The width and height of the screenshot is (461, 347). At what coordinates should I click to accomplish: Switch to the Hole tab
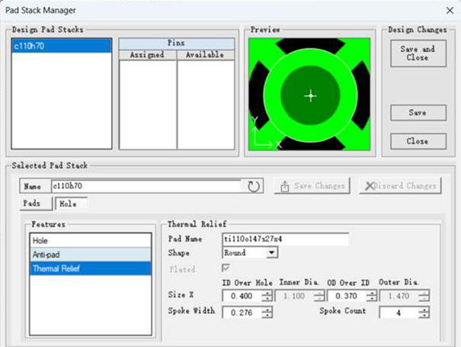point(71,204)
